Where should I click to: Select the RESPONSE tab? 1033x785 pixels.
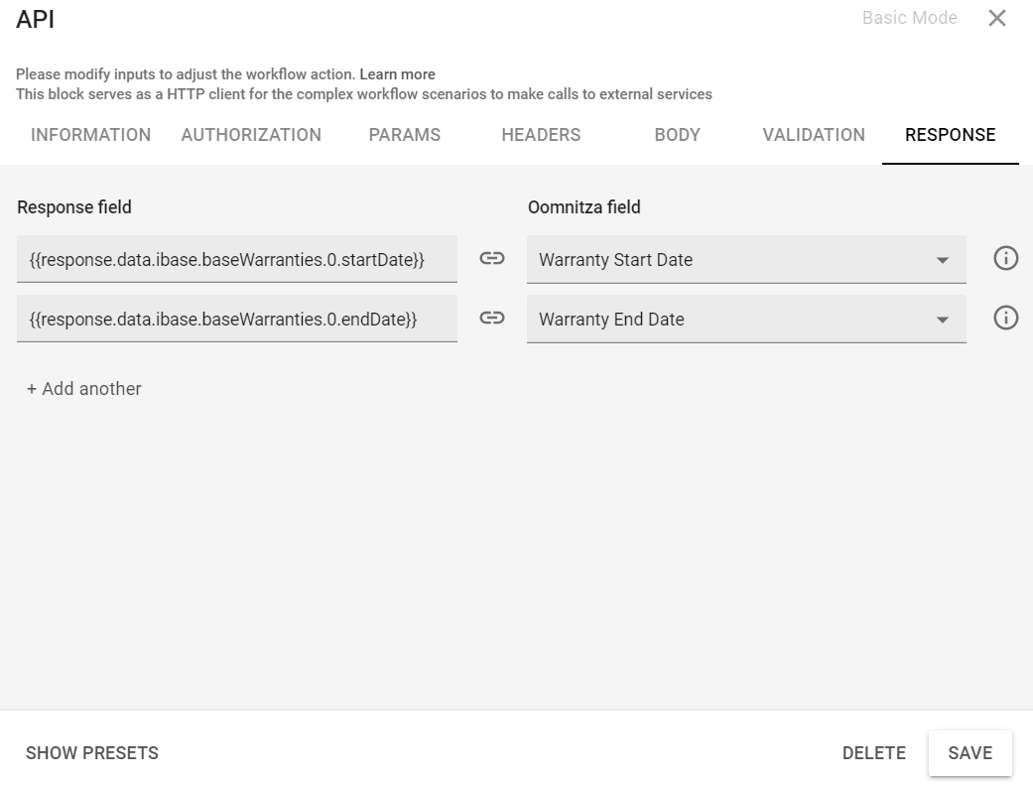point(950,135)
